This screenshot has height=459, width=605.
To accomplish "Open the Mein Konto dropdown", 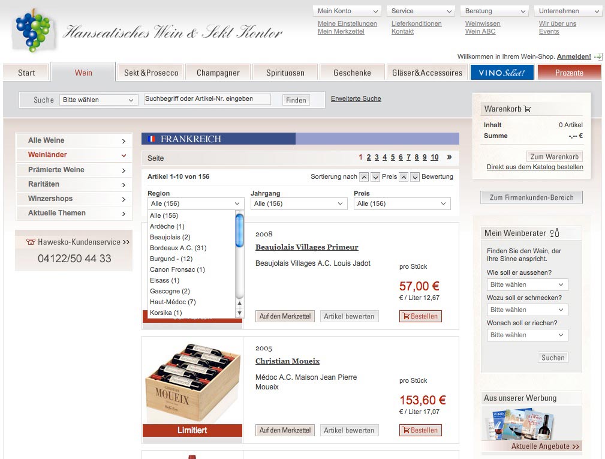I will pos(347,11).
